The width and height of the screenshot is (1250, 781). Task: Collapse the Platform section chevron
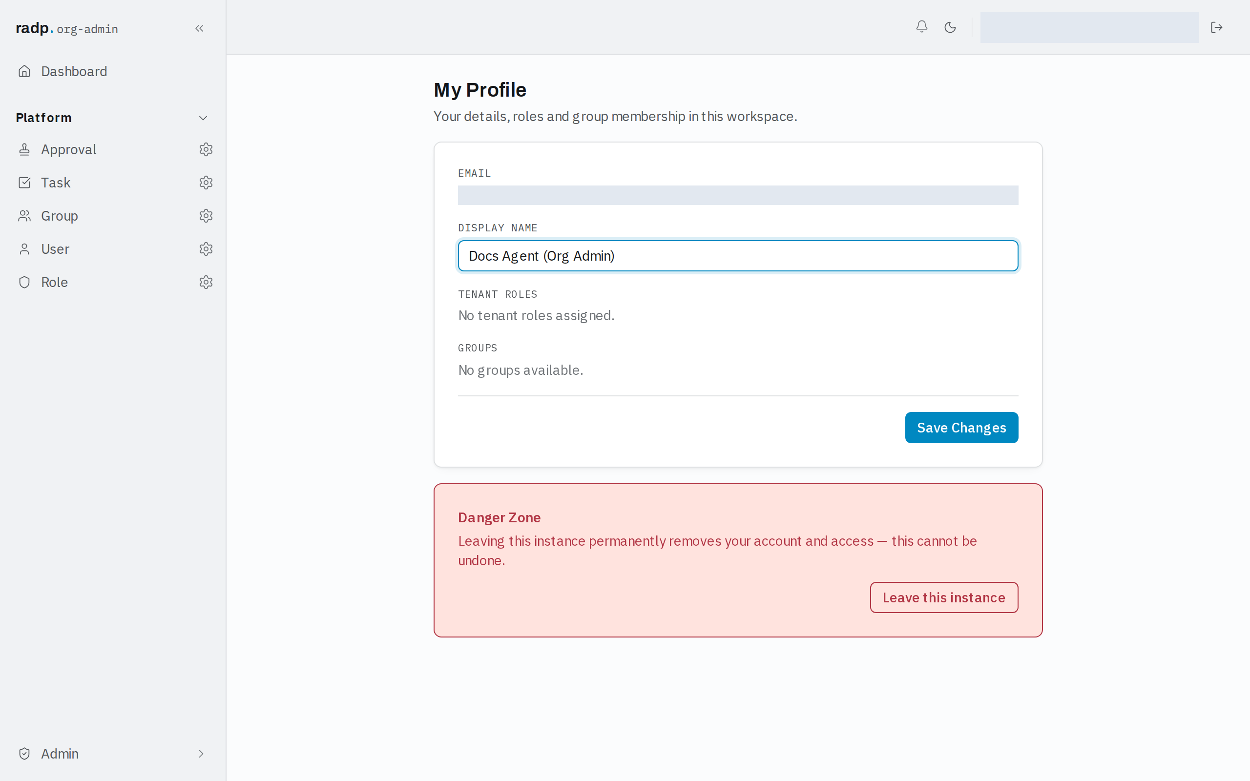click(203, 118)
